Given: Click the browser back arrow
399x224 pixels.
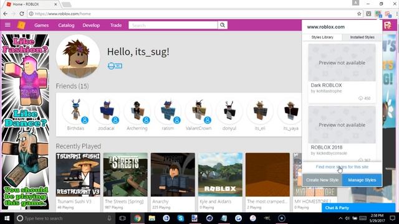Looking at the screenshot, I should [5, 14].
